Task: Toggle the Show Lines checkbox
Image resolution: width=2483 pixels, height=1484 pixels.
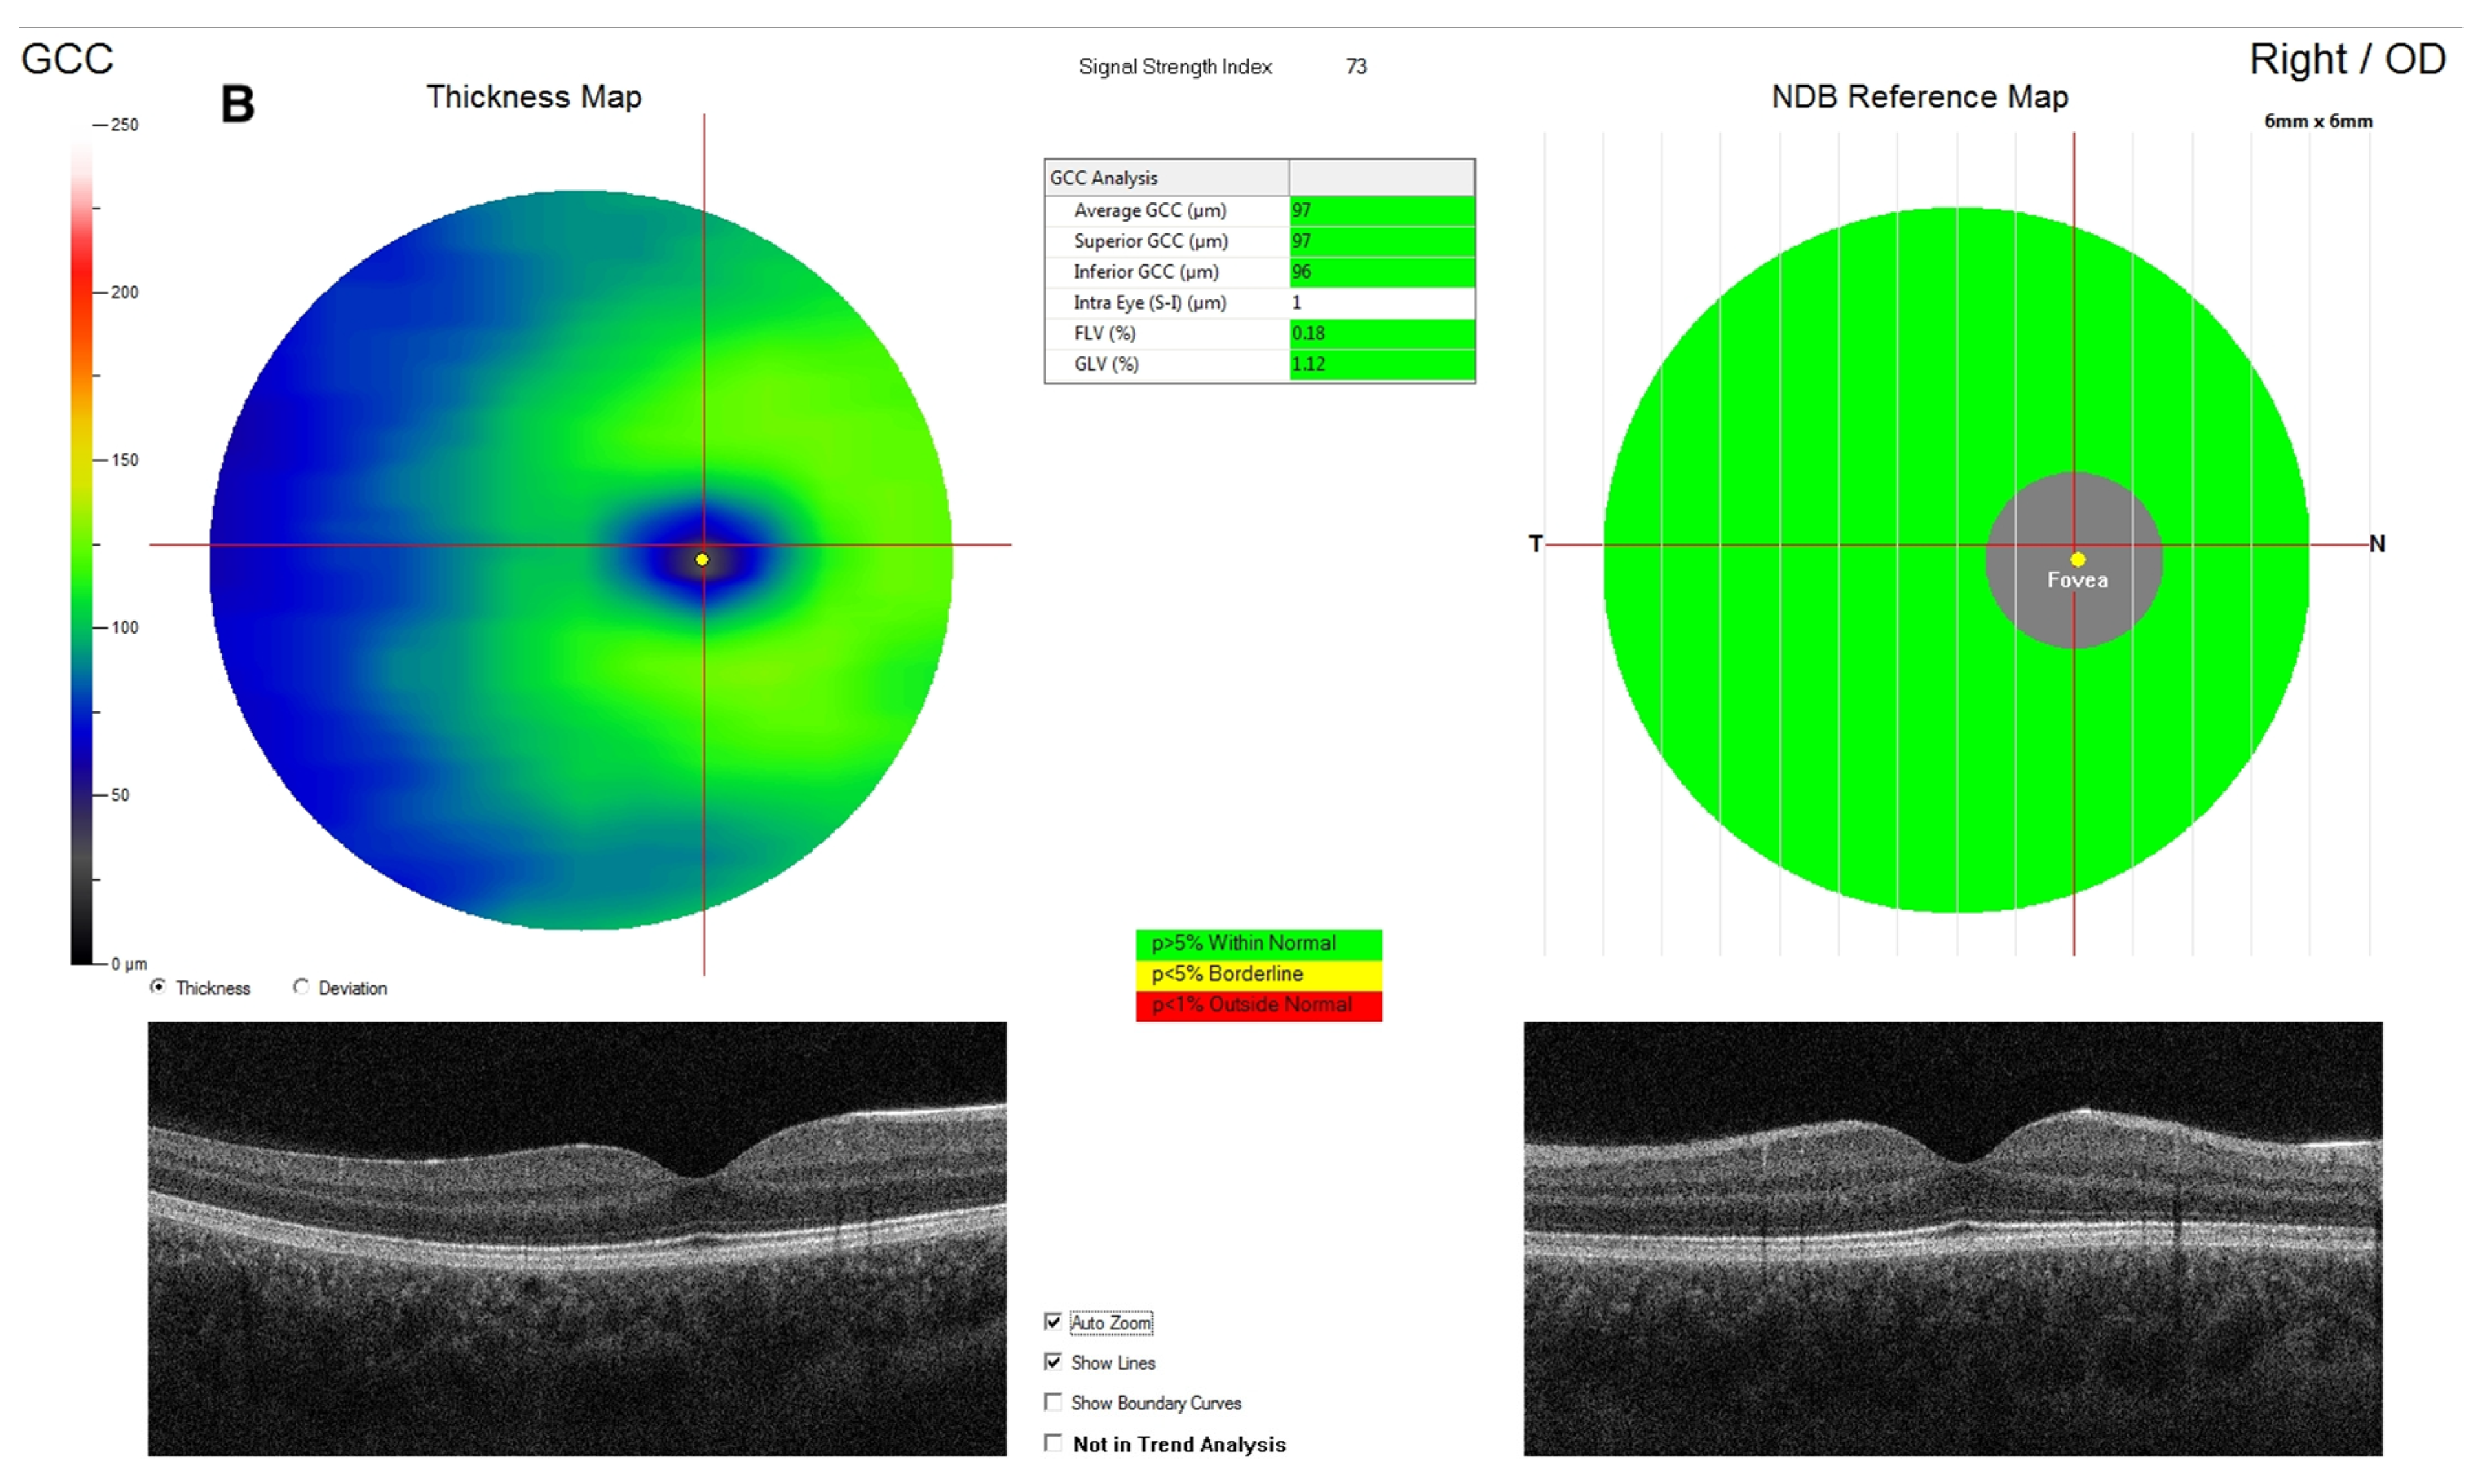Action: (1053, 1362)
